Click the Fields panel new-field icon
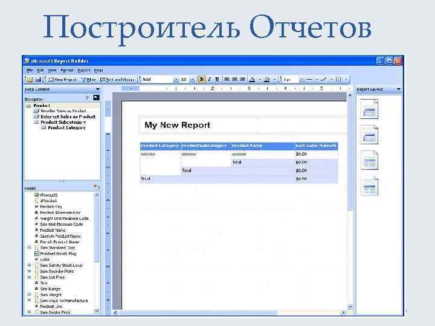The image size is (435, 326). pyautogui.click(x=96, y=187)
